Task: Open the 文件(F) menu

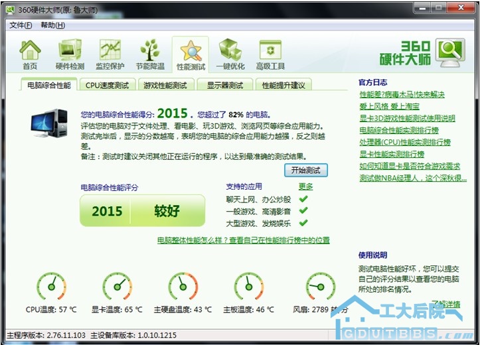Action: [21, 25]
